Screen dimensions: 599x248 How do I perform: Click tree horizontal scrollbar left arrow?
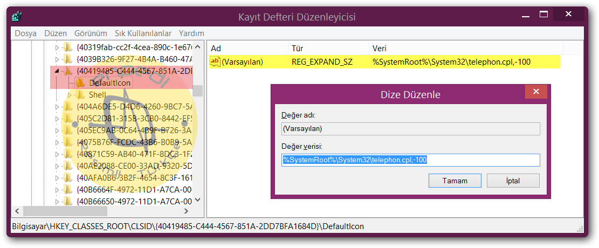pos(17,211)
